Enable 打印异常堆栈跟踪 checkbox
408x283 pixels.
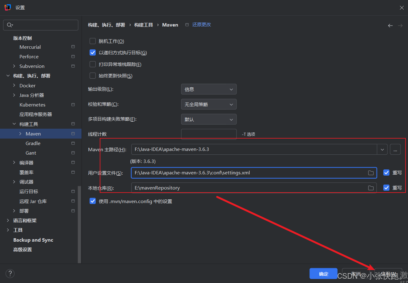click(x=93, y=64)
